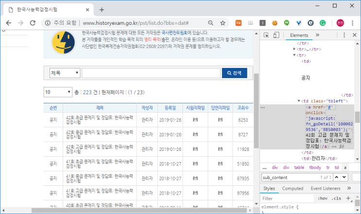
Task: Toggle the .cls class editor
Action: [x=336, y=198]
